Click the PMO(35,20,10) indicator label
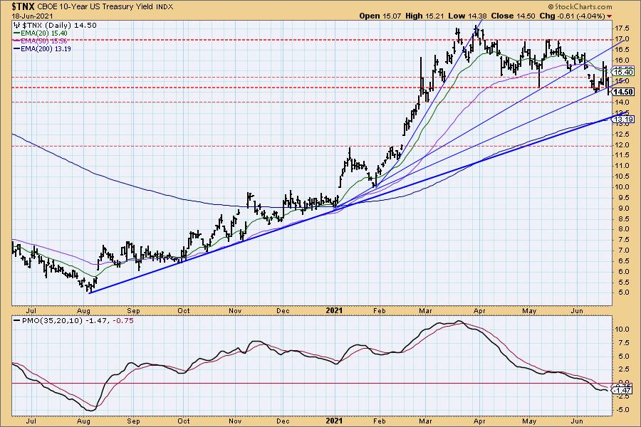 coord(52,321)
